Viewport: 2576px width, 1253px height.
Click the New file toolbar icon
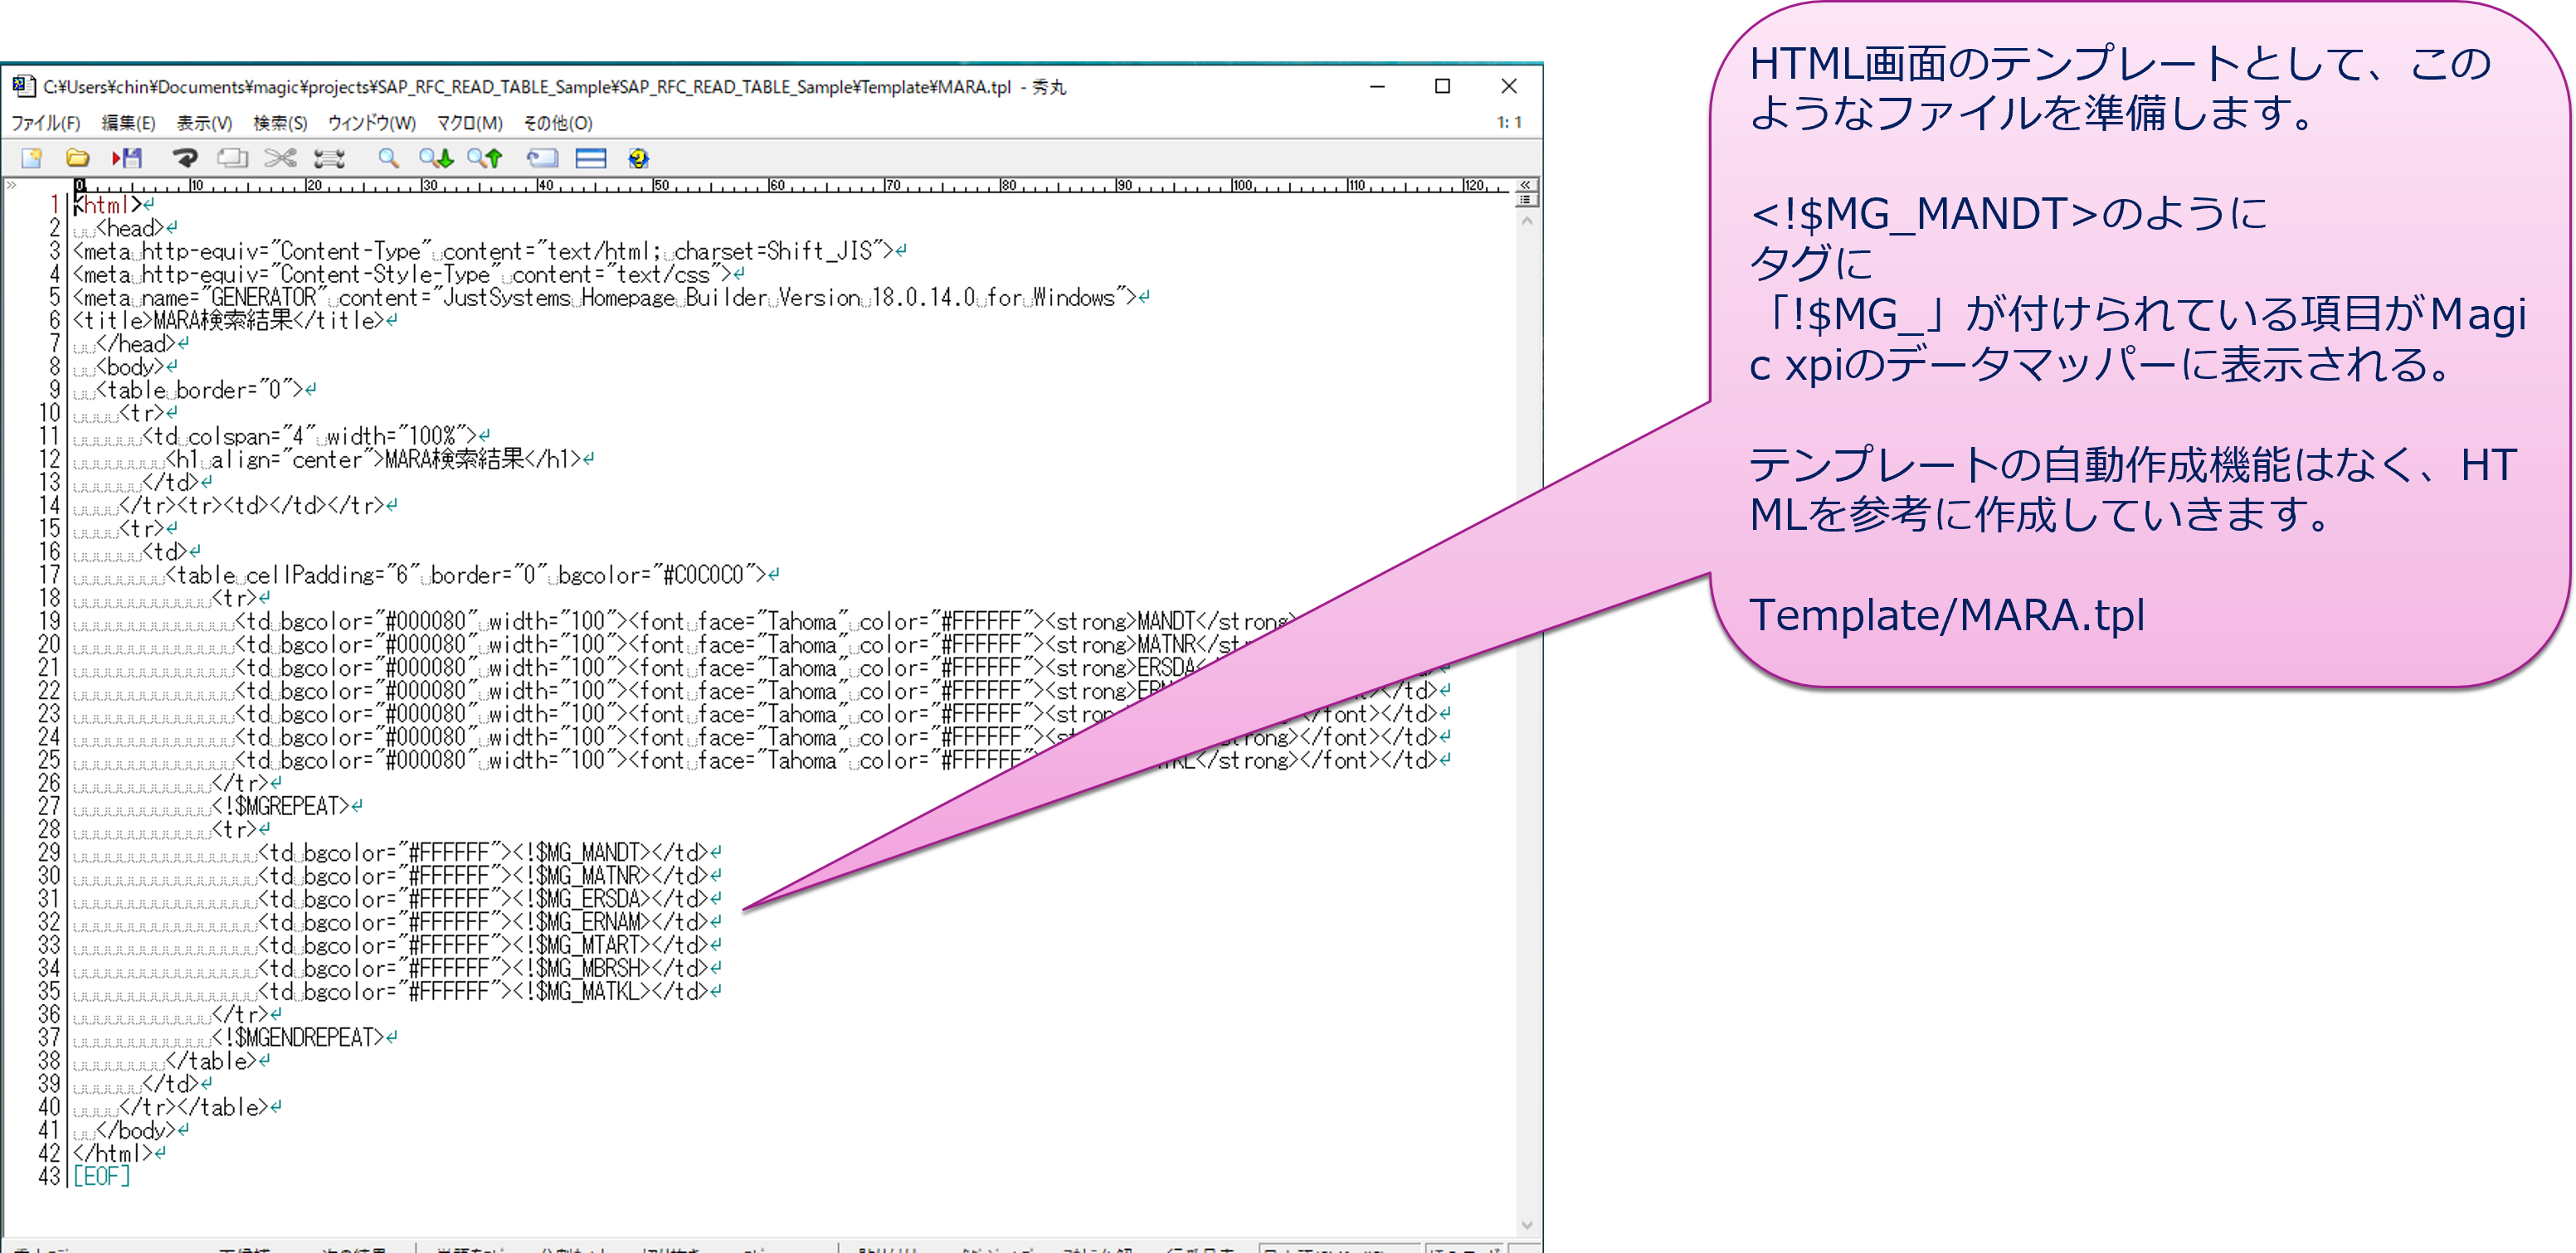pyautogui.click(x=32, y=158)
